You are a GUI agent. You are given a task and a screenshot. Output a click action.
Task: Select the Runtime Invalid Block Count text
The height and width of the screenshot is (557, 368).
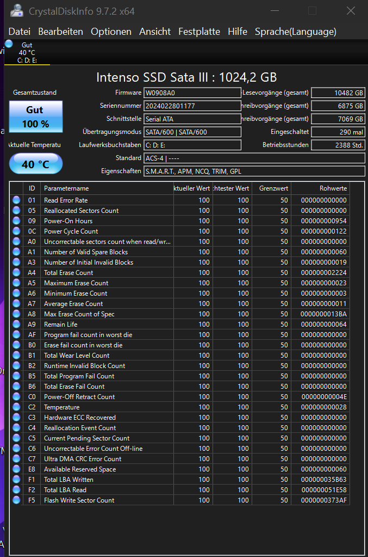[84, 365]
